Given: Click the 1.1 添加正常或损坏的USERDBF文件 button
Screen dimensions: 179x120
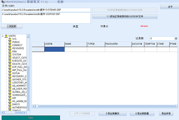Looking at the screenshot, I should point(125,16).
